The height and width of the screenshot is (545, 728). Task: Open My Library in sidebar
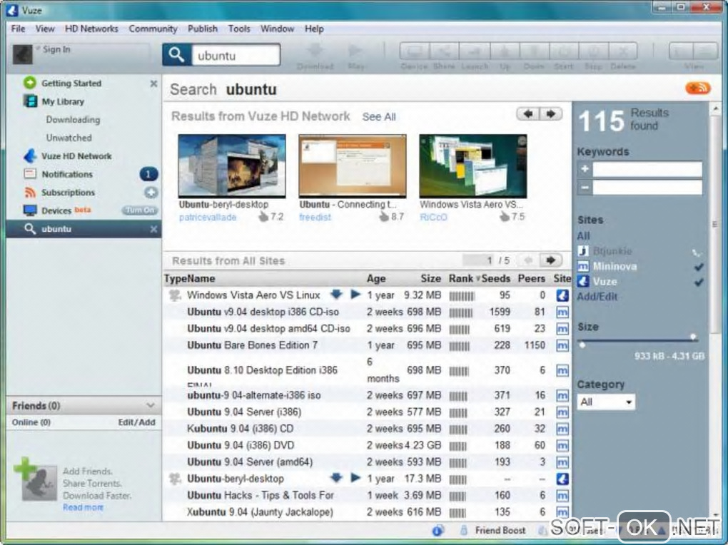pyautogui.click(x=63, y=101)
